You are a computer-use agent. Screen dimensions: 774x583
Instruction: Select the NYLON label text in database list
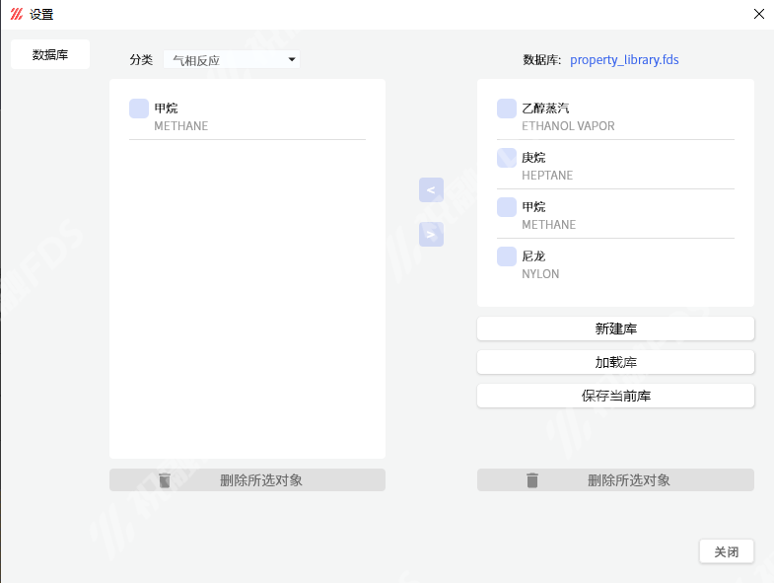pyautogui.click(x=540, y=274)
